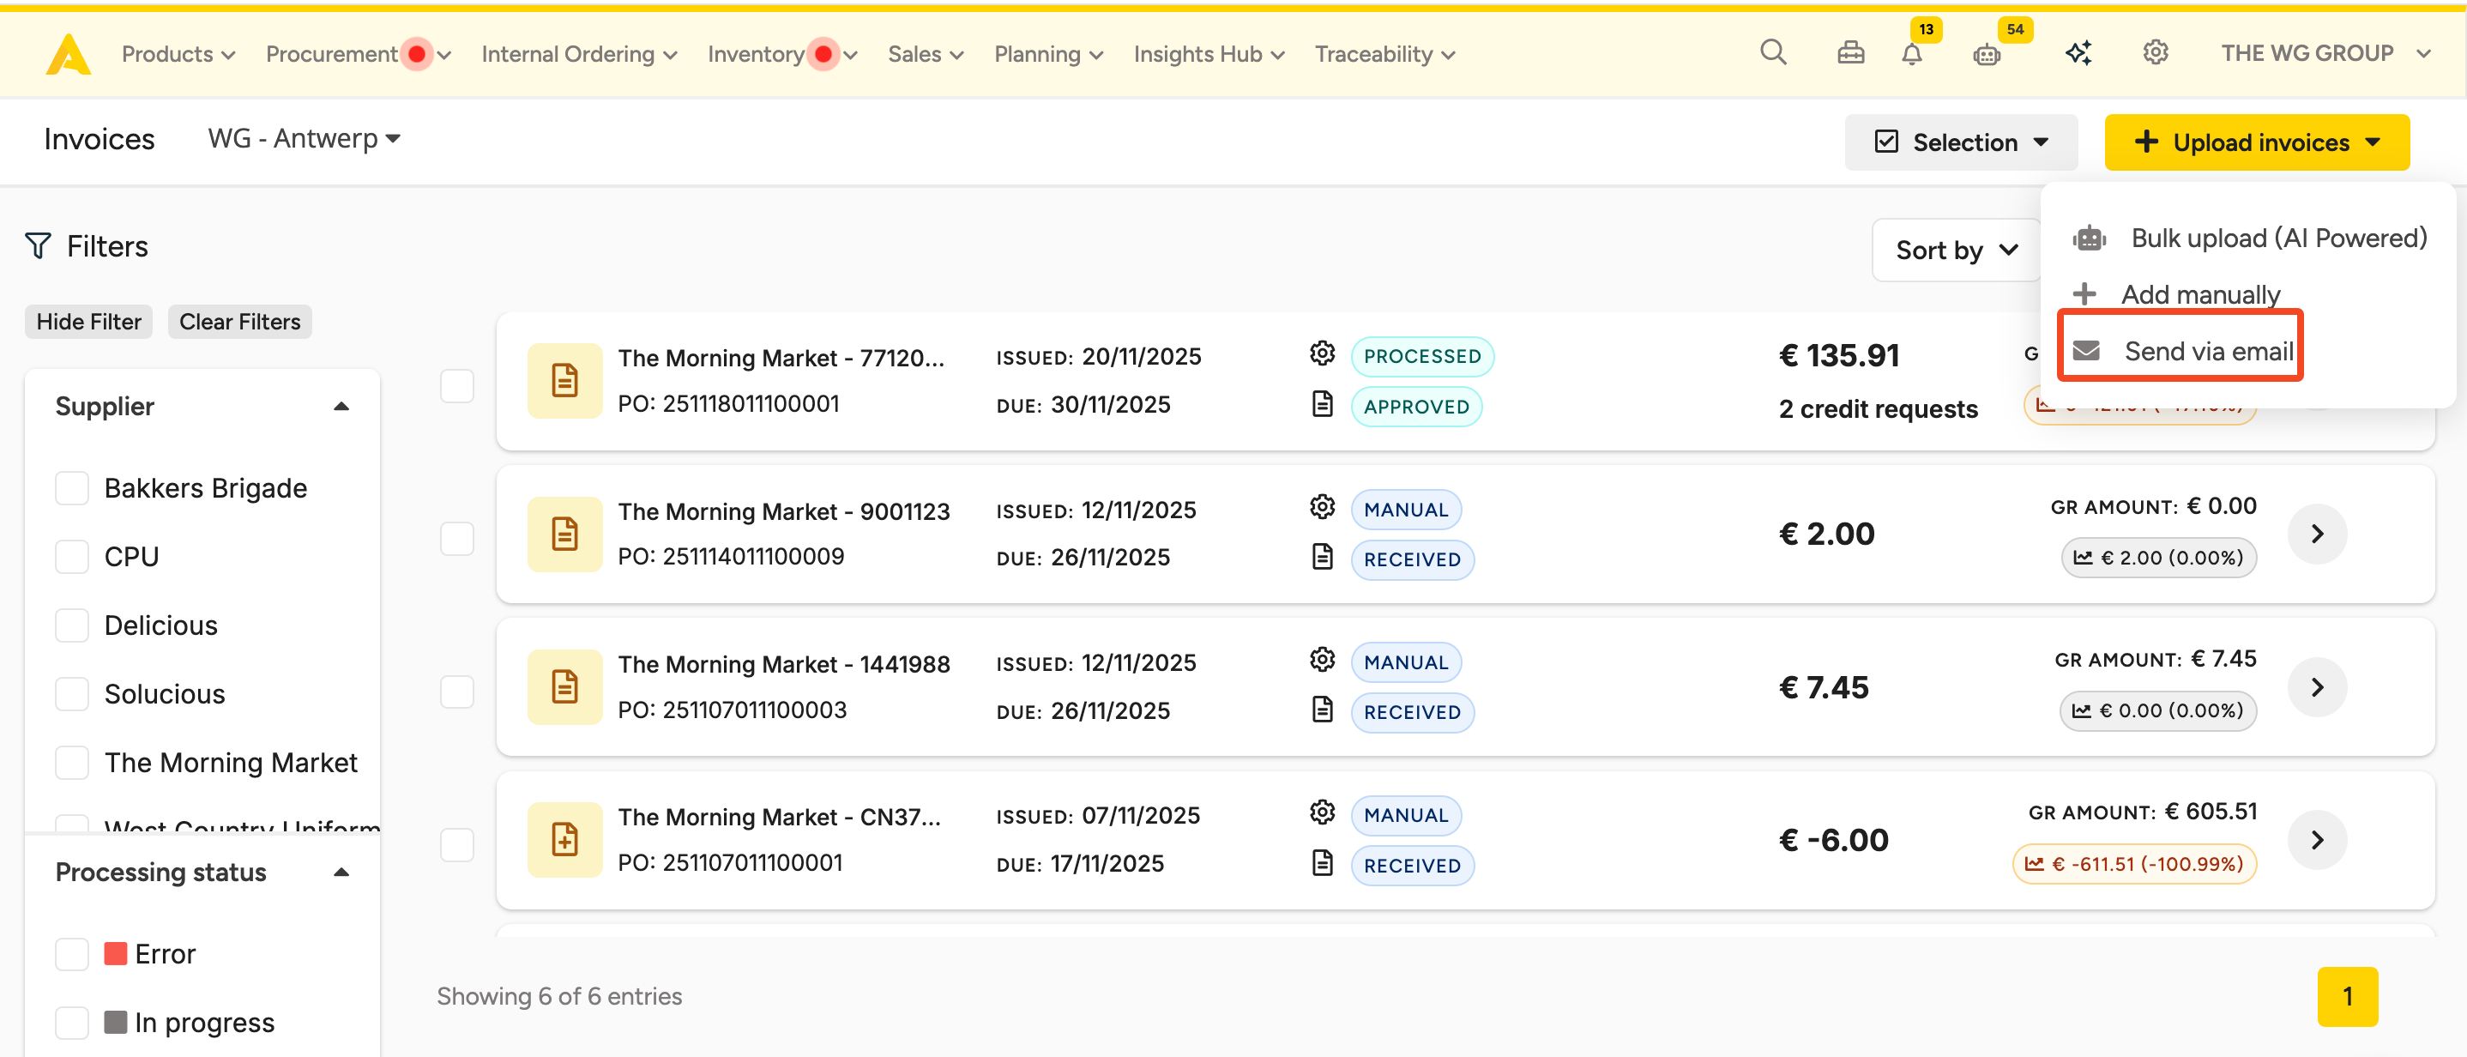Click the search magnifier icon
This screenshot has width=2467, height=1057.
(1773, 52)
